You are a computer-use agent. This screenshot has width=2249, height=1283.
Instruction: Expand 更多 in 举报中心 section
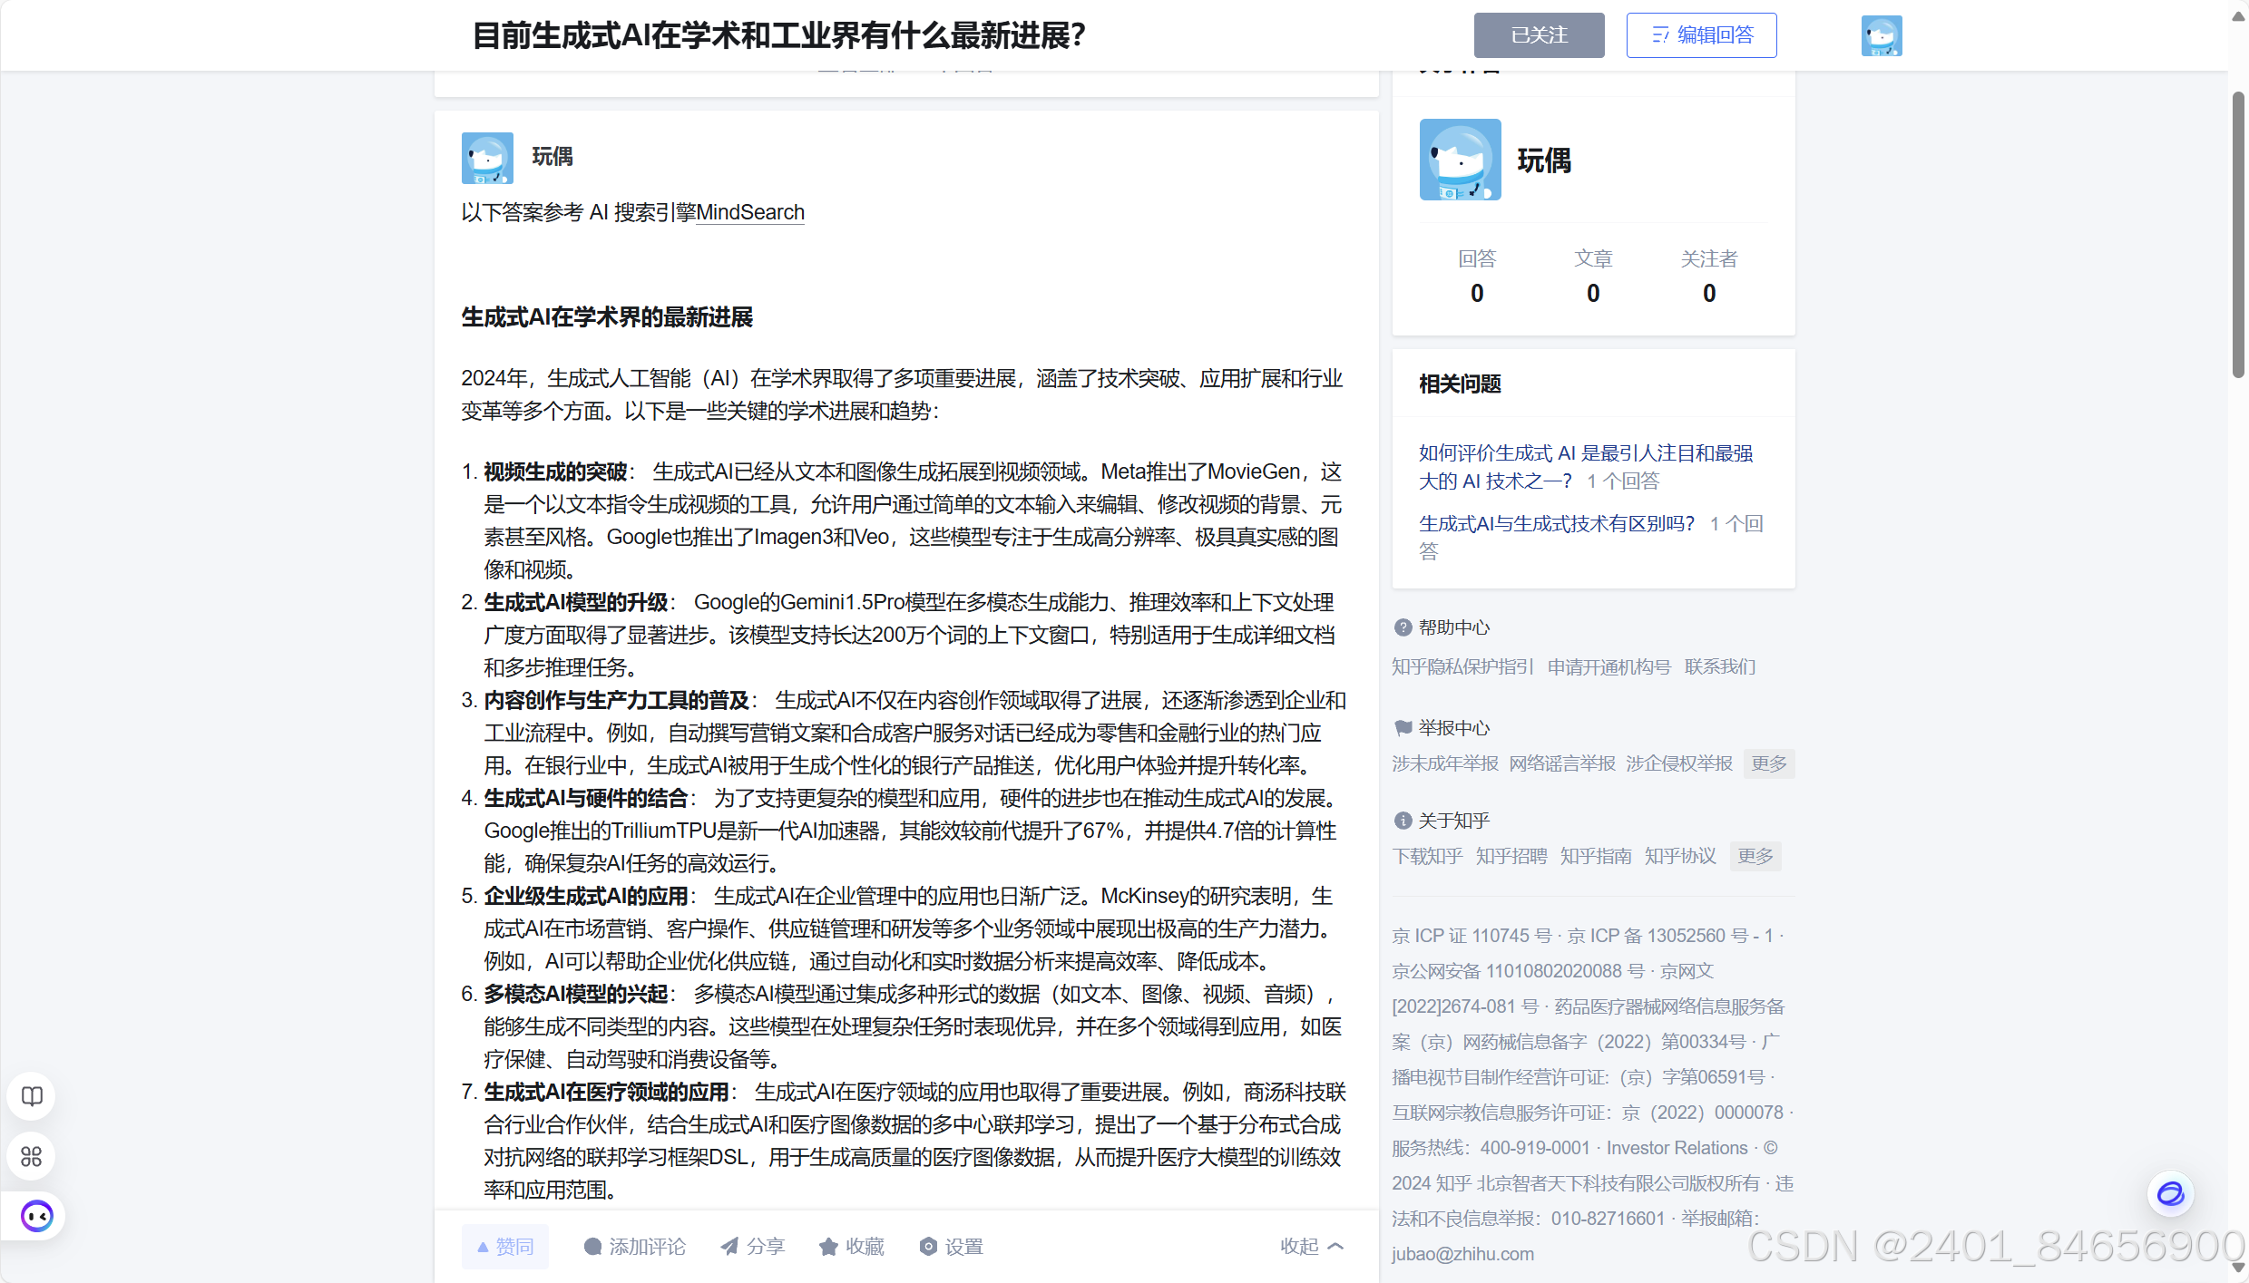[1768, 763]
